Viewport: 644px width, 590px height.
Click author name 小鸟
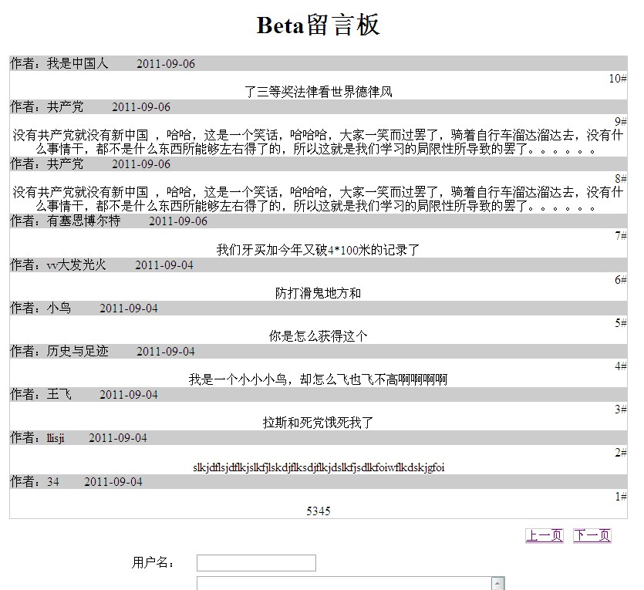tap(59, 308)
